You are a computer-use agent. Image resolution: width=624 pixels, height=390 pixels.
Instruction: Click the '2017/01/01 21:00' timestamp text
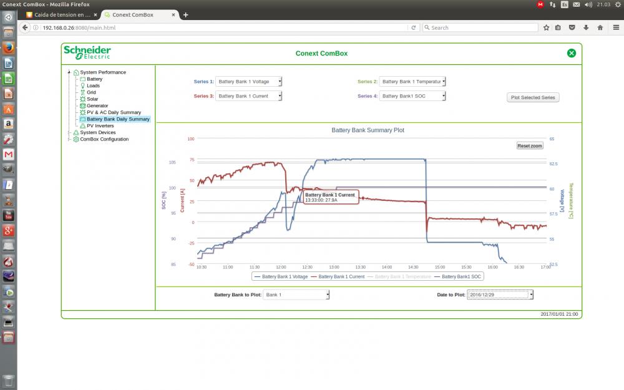tap(559, 314)
